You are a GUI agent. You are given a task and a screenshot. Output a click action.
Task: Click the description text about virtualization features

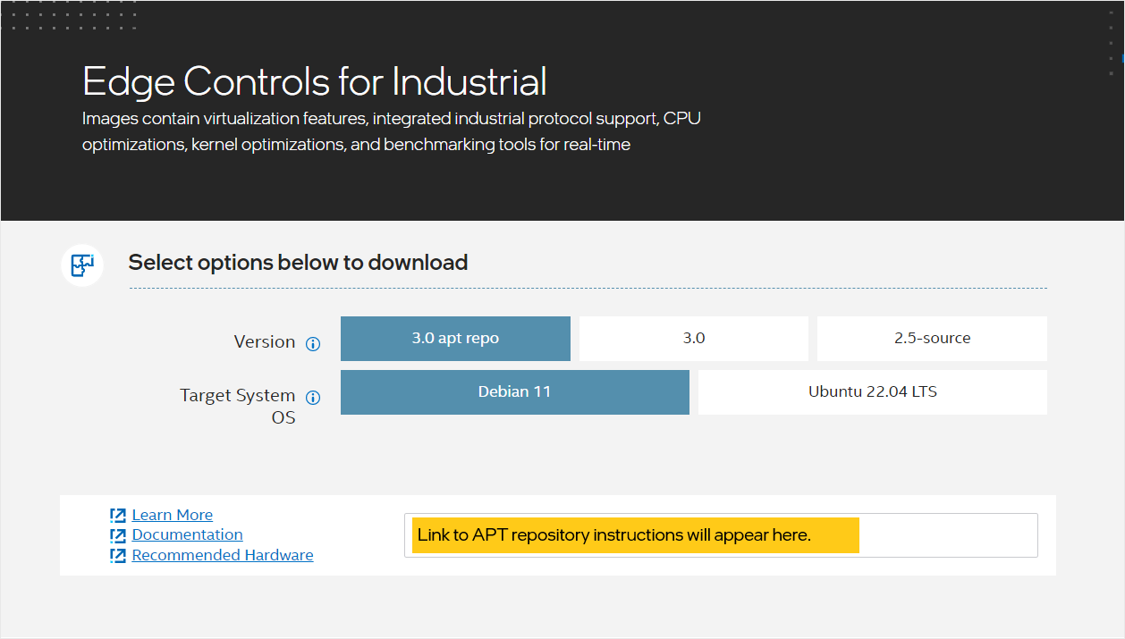tap(392, 131)
